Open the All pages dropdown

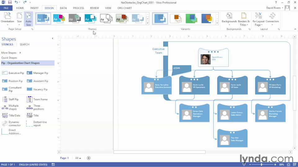coord(78,158)
